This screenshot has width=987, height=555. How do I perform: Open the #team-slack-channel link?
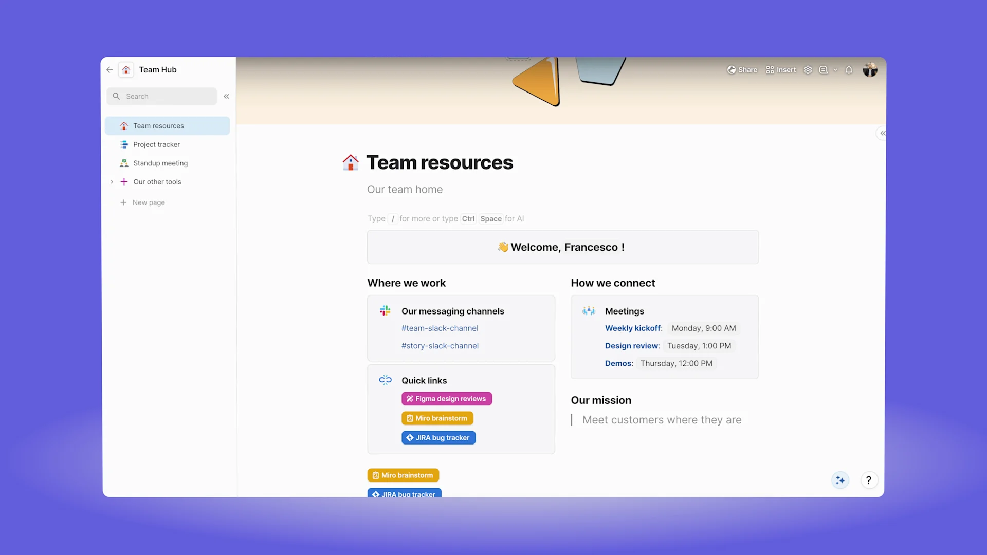[440, 328]
